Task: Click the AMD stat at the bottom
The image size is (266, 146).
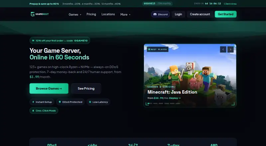Action: [214, 145]
